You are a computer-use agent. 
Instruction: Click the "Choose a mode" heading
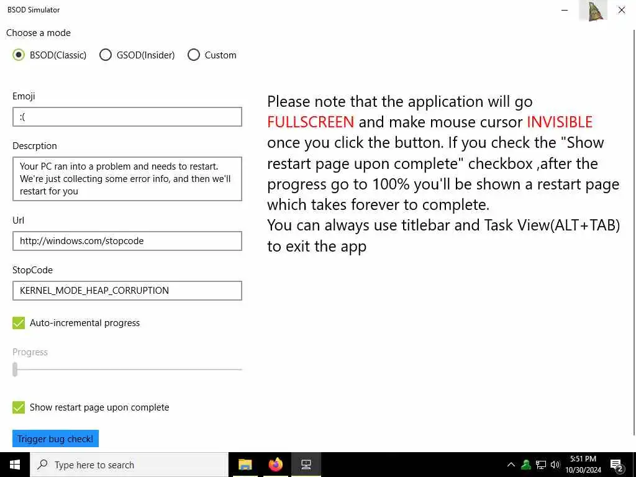39,33
